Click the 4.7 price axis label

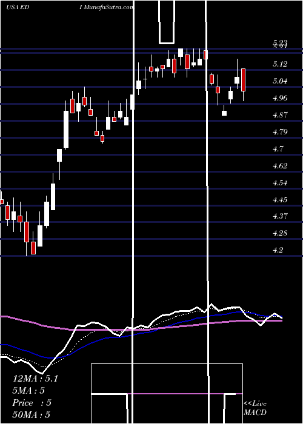(x=278, y=149)
